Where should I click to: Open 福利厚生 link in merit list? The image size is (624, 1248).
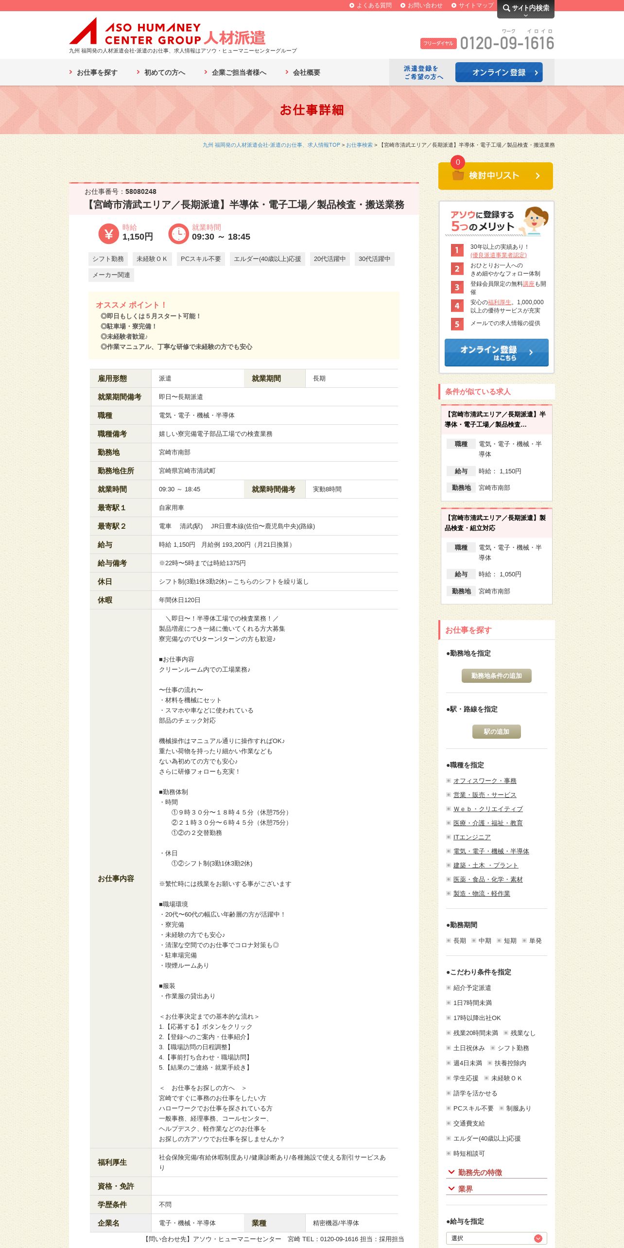click(500, 302)
